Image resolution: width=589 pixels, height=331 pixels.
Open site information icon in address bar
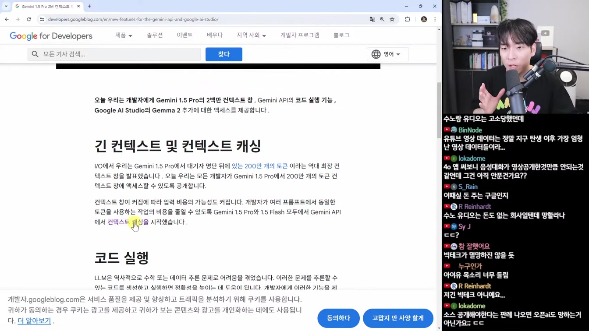(42, 19)
